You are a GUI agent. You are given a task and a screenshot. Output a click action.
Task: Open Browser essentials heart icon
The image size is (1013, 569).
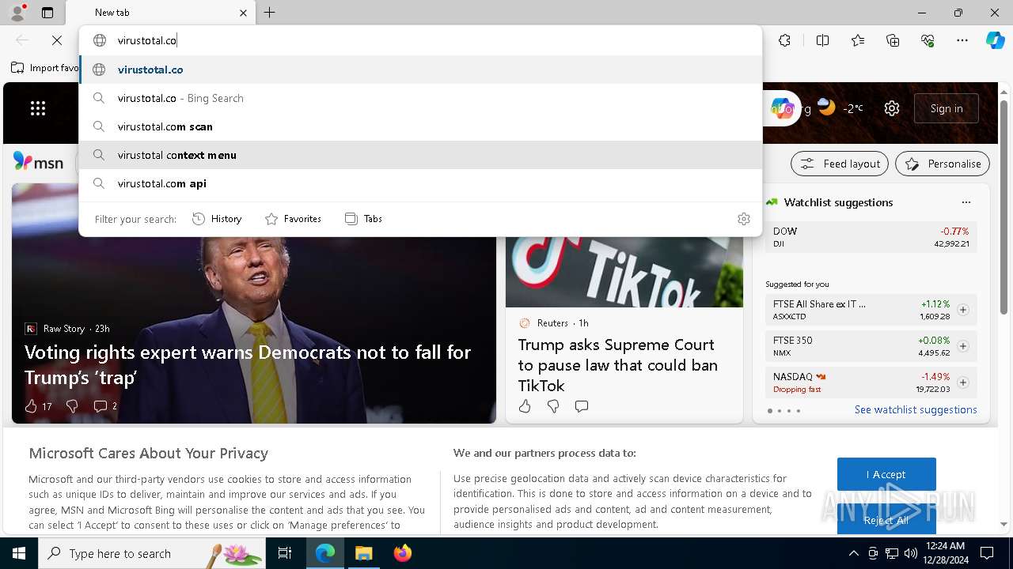(928, 40)
